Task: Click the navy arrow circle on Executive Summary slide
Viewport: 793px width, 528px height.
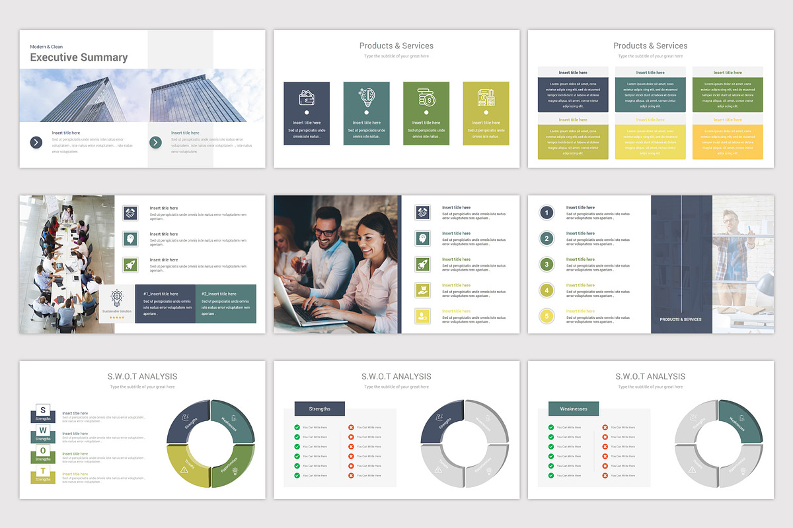Action: (36, 142)
